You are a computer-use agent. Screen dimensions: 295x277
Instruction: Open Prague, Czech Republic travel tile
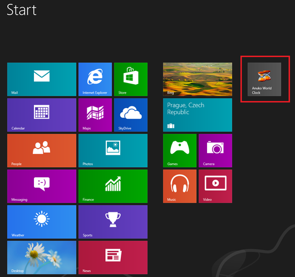tap(198, 115)
